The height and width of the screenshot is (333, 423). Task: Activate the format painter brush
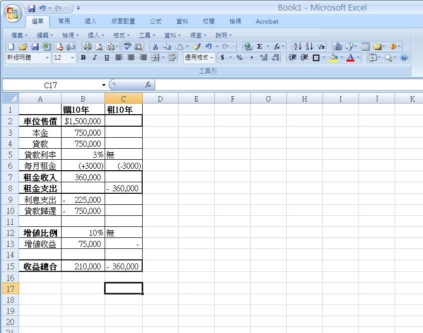click(x=197, y=47)
